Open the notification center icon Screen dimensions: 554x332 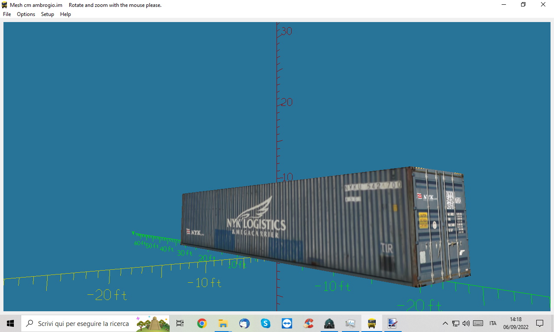540,323
